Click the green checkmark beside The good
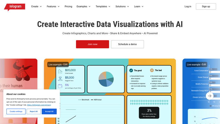 (131, 70)
